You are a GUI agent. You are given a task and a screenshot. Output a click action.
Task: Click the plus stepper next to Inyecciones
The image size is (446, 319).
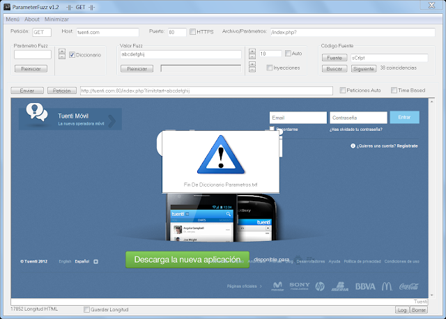tap(252, 64)
